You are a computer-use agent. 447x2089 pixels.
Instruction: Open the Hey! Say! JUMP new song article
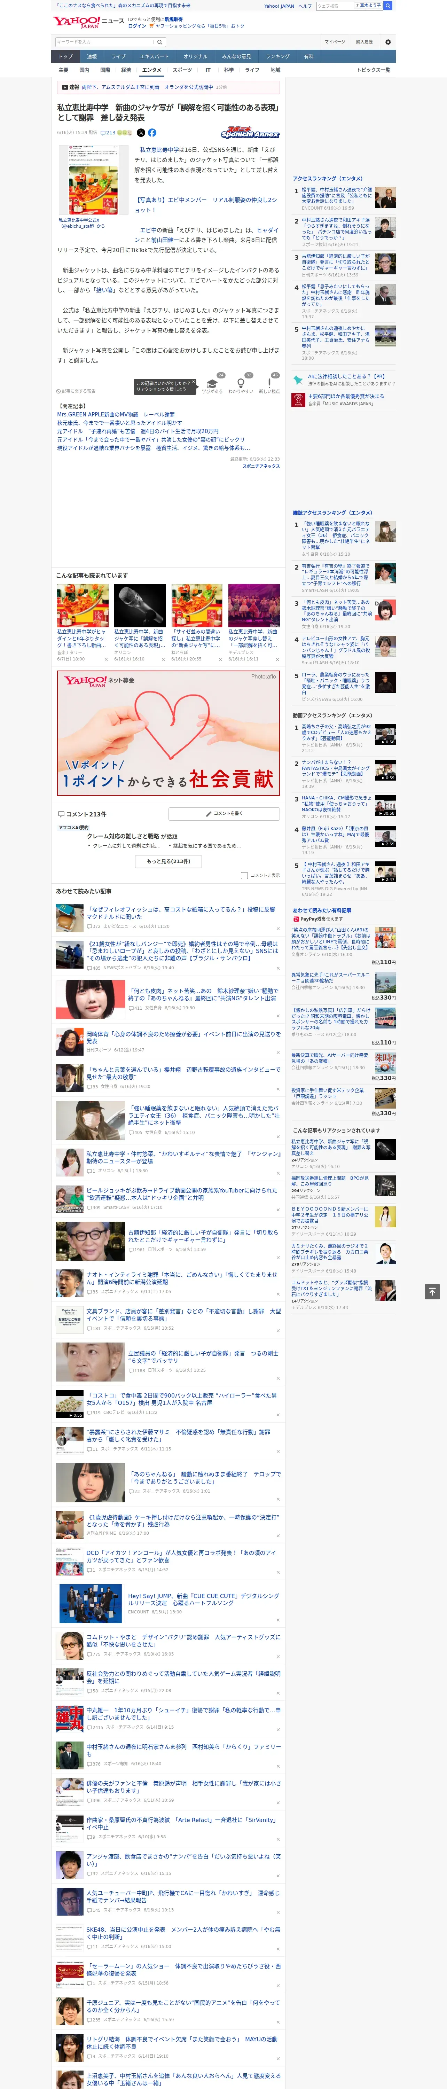(203, 1599)
